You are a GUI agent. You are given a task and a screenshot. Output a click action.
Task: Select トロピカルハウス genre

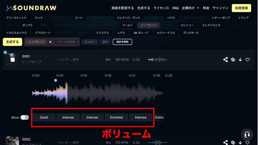16,33
